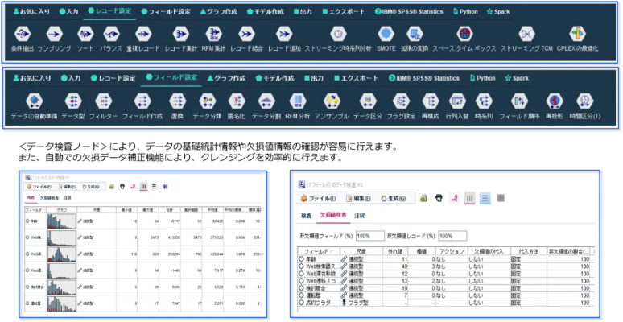This screenshot has height=322, width=623.
Task: Select the 条件抽出 node icon
Action: [x=23, y=34]
